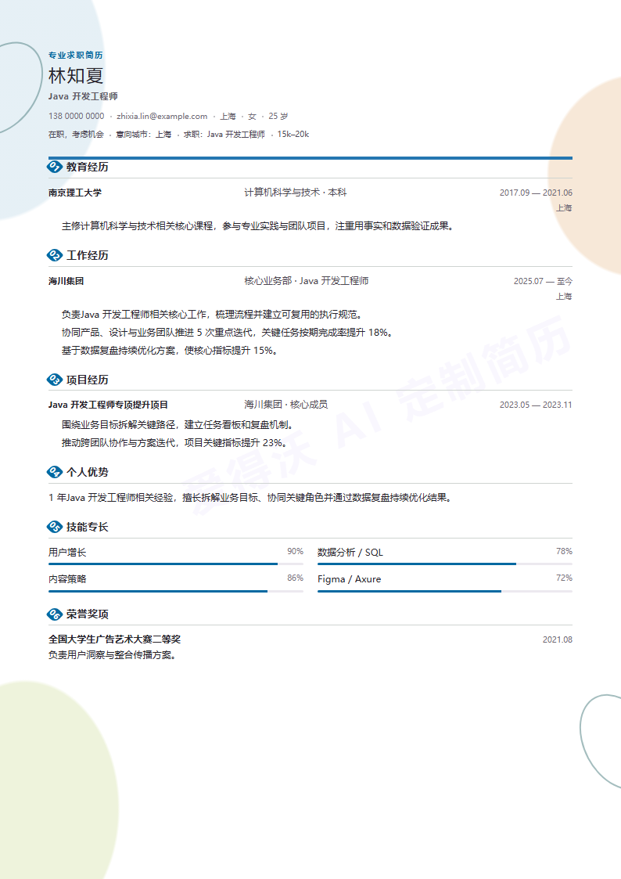Click the icon beside 个人优势 heading
The image size is (621, 879).
[54, 472]
